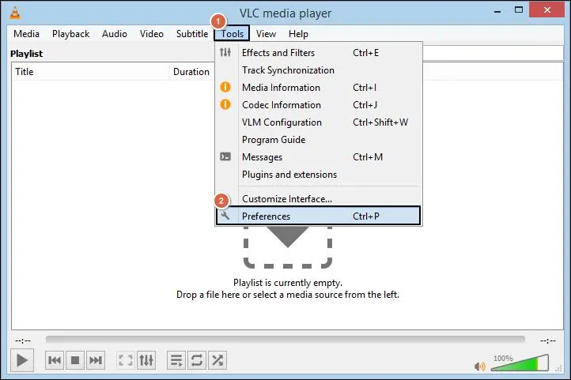The height and width of the screenshot is (380, 571).
Task: Open Media Information from Tools menu
Action: pos(319,88)
